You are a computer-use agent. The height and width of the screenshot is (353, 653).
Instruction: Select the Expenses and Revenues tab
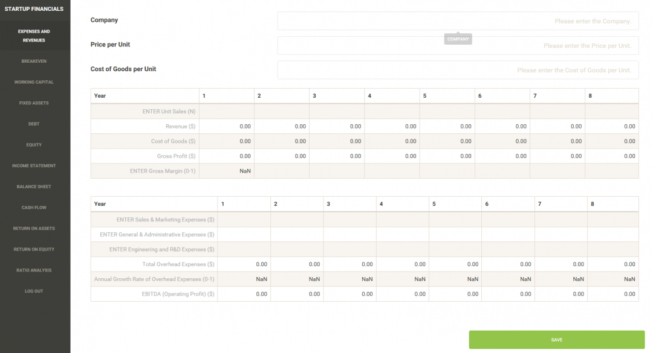(34, 36)
